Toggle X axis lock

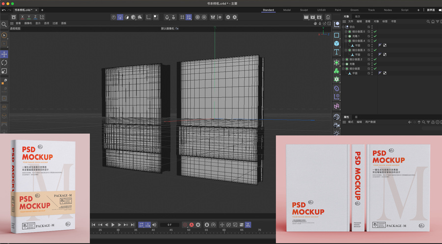tap(22, 17)
